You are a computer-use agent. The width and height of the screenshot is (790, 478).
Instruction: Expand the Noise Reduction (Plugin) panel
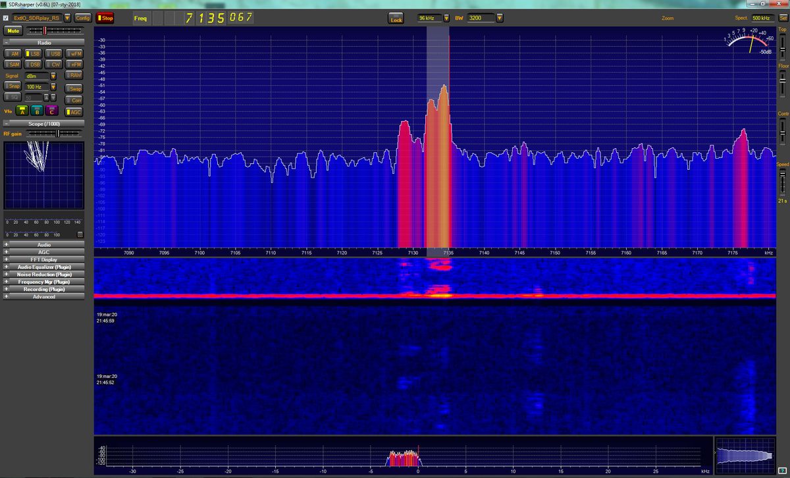44,274
